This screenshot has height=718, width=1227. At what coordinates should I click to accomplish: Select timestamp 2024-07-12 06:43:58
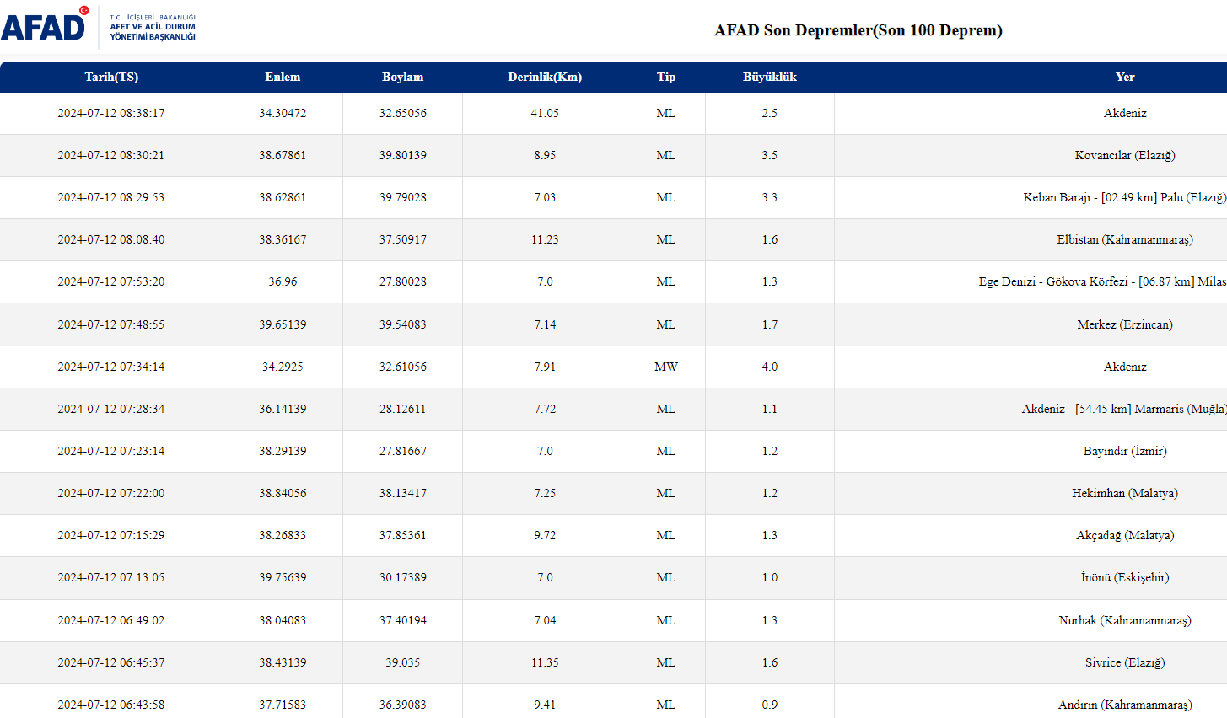pos(111,705)
